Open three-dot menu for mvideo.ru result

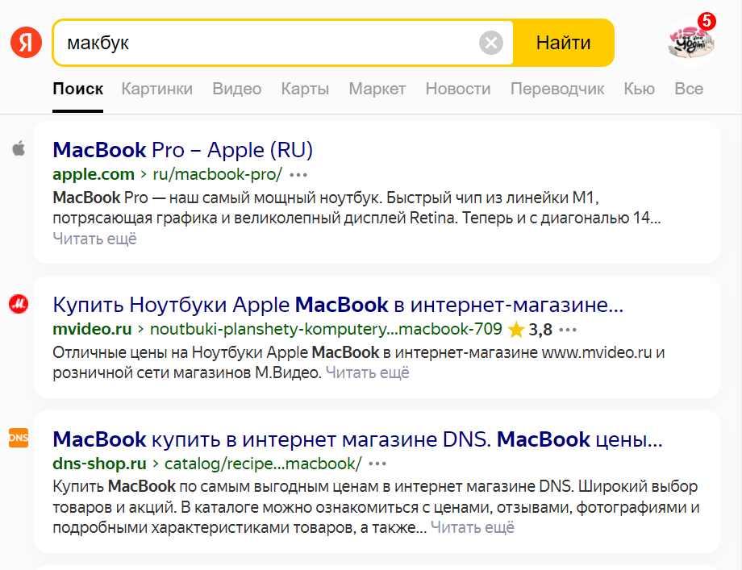[x=568, y=329]
